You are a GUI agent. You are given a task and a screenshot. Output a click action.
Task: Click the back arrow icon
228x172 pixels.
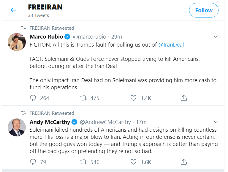pyautogui.click(x=13, y=10)
